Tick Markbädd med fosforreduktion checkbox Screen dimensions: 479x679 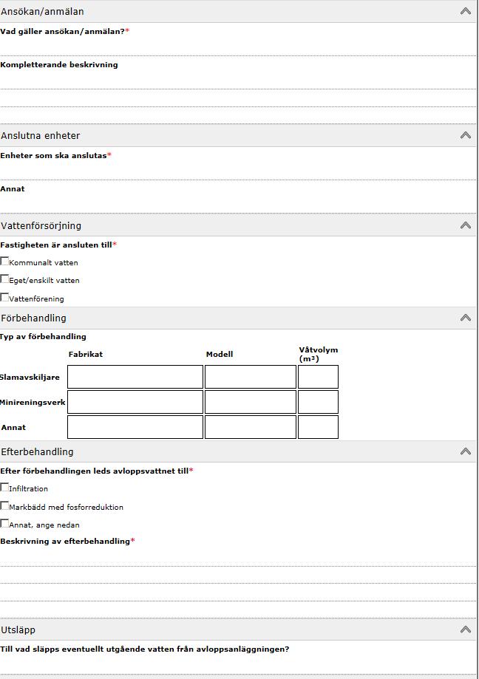tap(4, 505)
